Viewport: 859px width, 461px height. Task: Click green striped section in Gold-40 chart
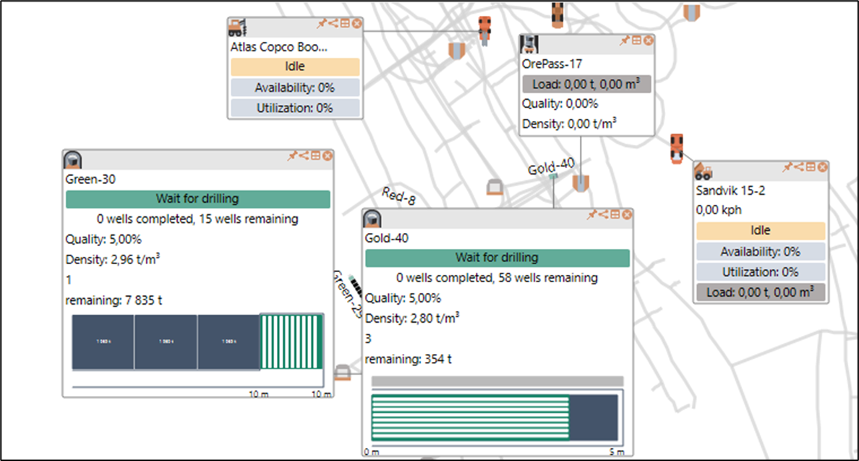[471, 418]
